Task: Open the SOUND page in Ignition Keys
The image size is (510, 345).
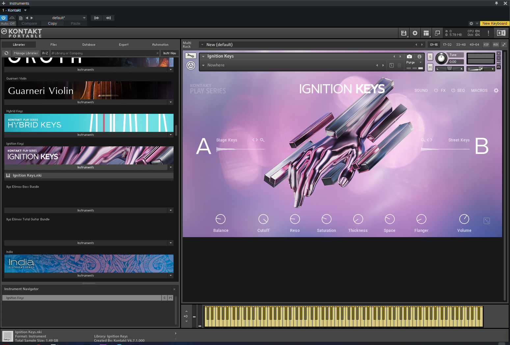Action: click(421, 90)
